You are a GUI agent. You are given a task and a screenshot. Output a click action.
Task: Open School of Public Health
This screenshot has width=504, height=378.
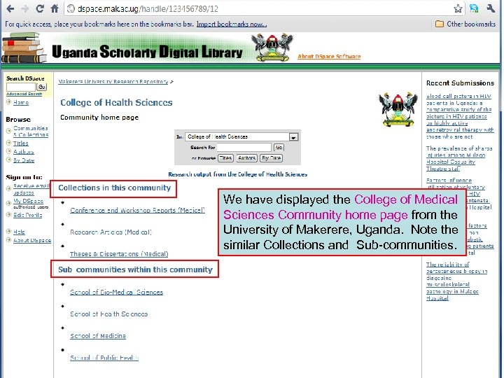(104, 358)
